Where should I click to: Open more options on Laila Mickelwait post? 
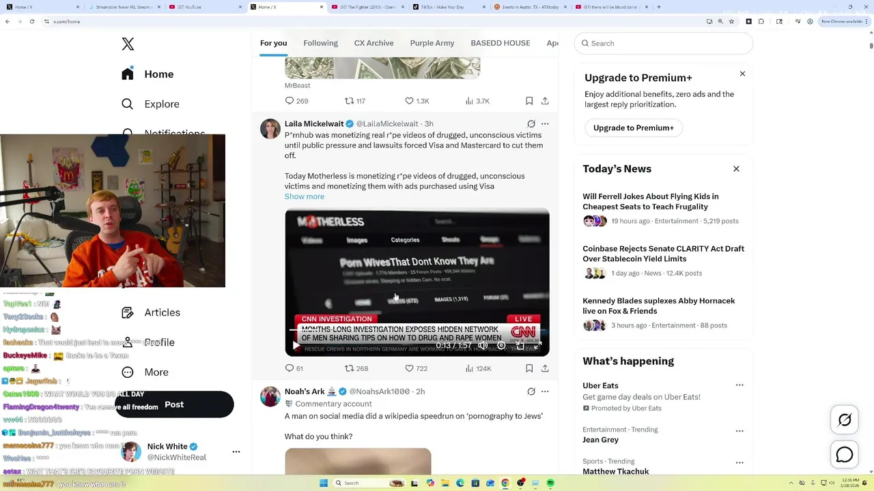click(545, 124)
